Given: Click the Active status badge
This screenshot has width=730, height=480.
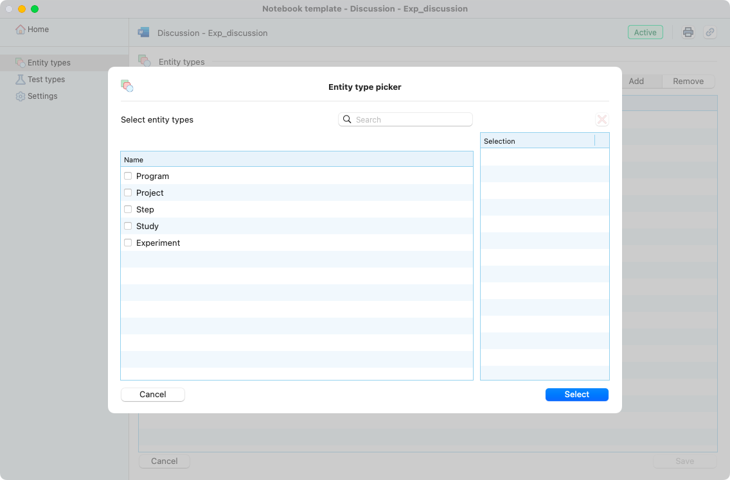Looking at the screenshot, I should (645, 33).
